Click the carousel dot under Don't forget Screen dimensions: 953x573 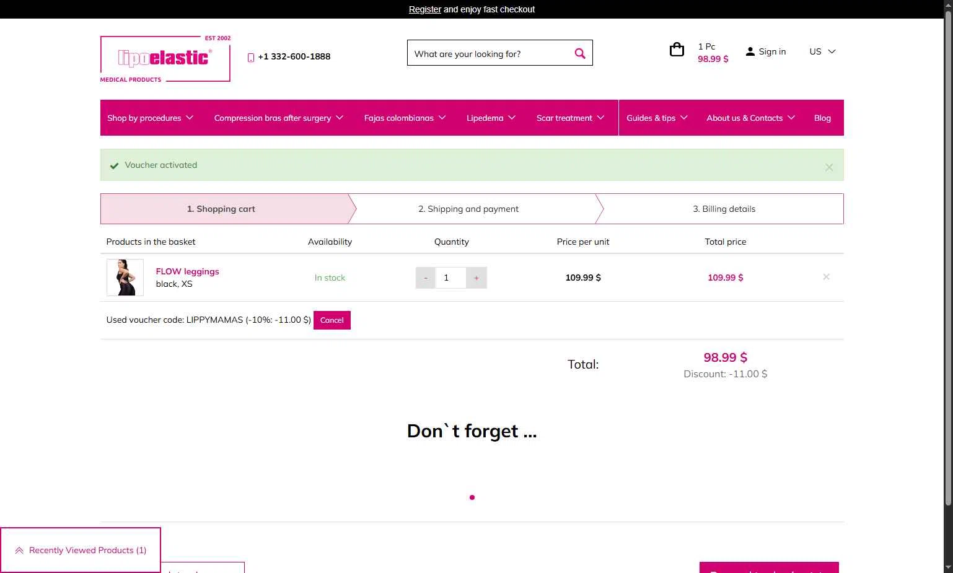coord(472,497)
